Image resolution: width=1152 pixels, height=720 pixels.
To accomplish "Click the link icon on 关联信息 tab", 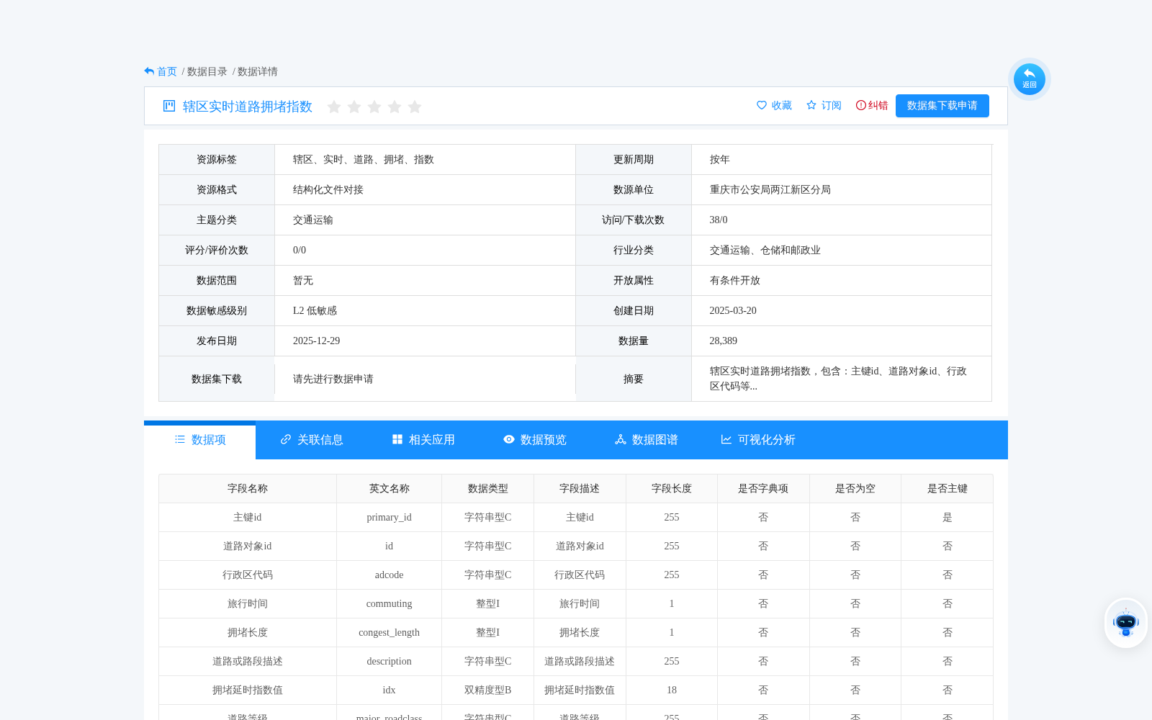I will pyautogui.click(x=286, y=439).
